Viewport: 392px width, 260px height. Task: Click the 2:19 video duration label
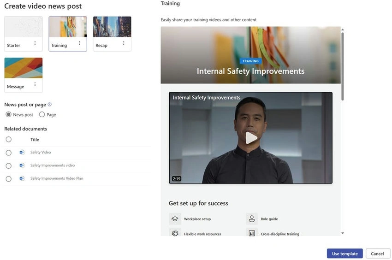177,179
